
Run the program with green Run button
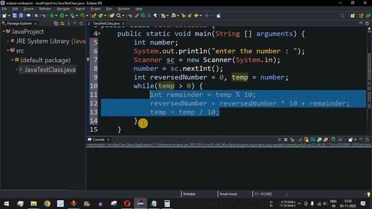pyautogui.click(x=62, y=16)
